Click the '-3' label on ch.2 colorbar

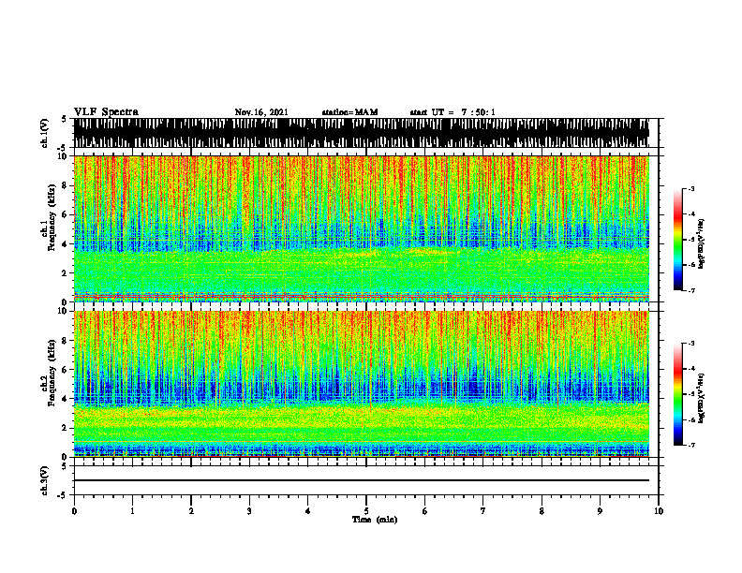coord(691,344)
